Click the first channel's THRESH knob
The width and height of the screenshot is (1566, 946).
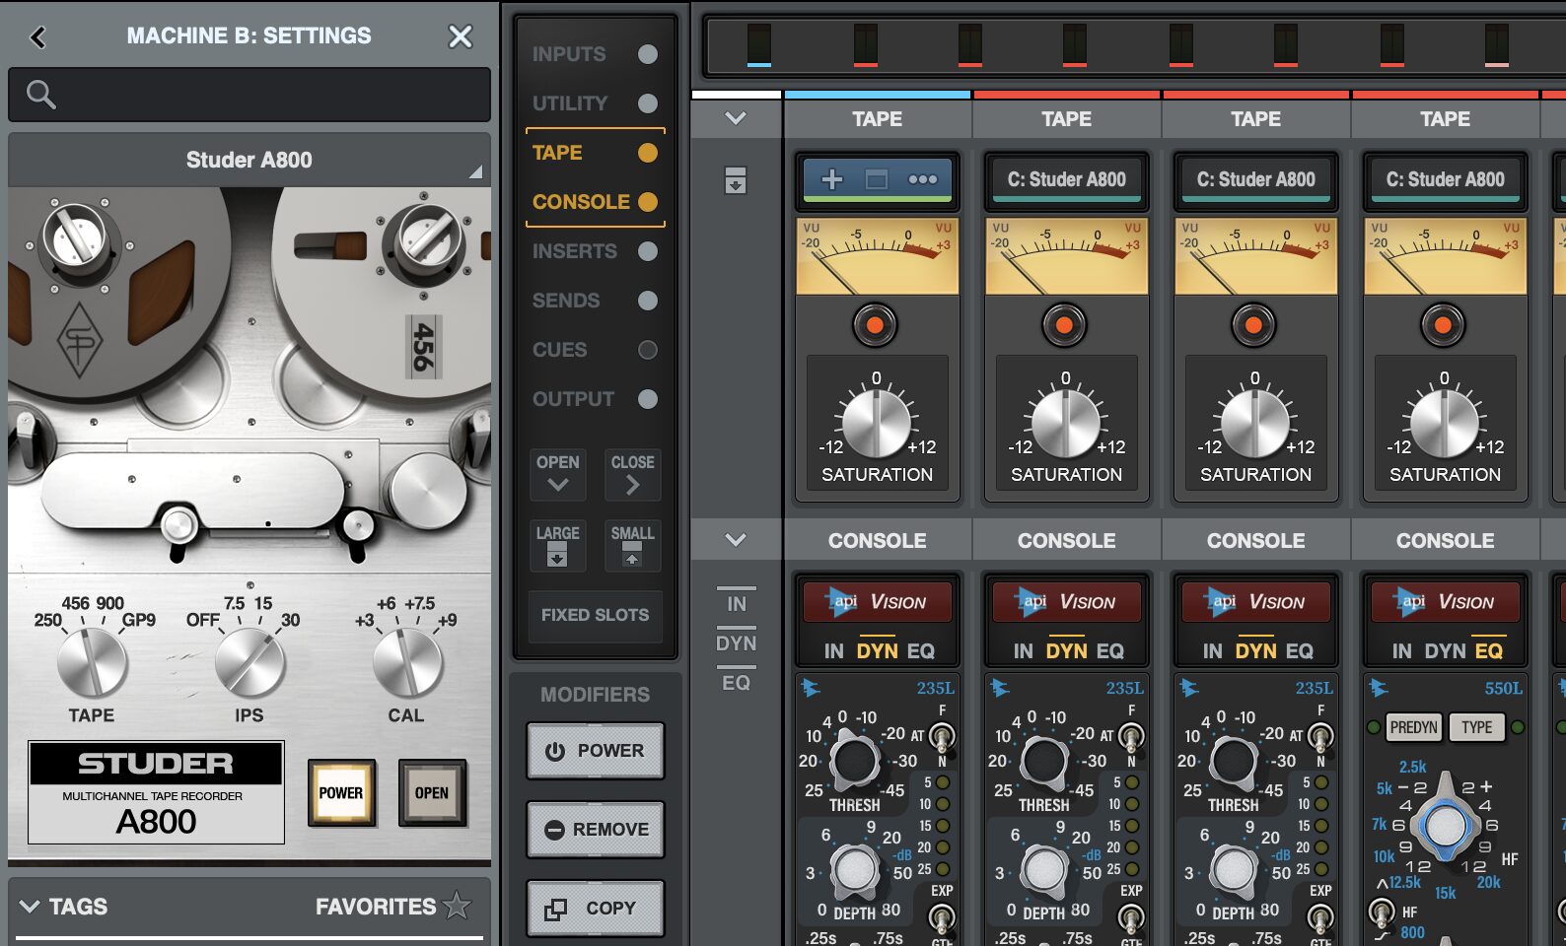[854, 760]
